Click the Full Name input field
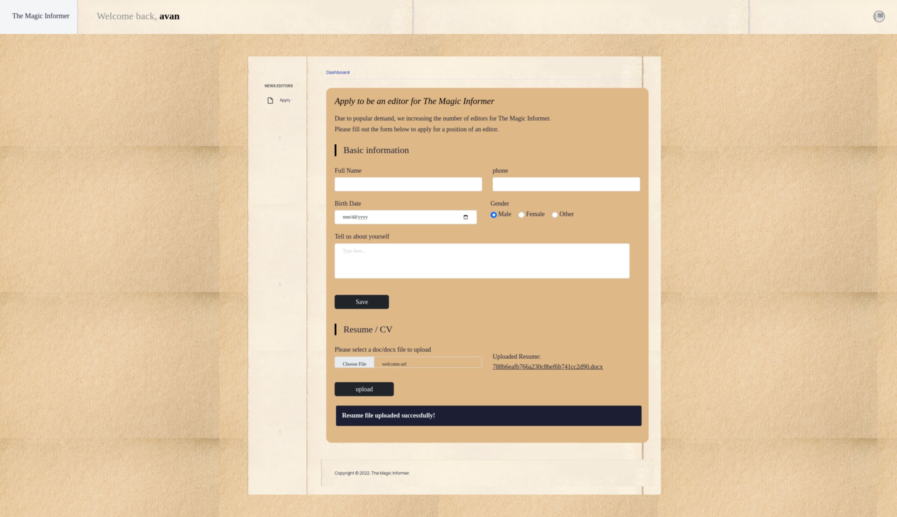This screenshot has width=897, height=517. (x=408, y=184)
